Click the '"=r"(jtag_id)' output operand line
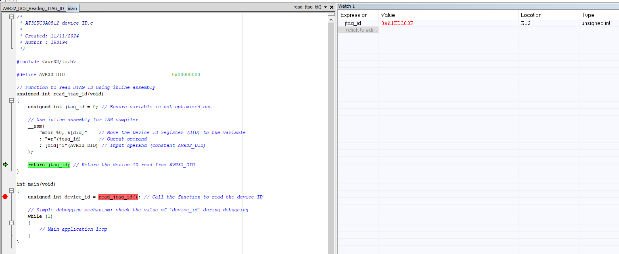The image size is (619, 254). click(x=60, y=139)
